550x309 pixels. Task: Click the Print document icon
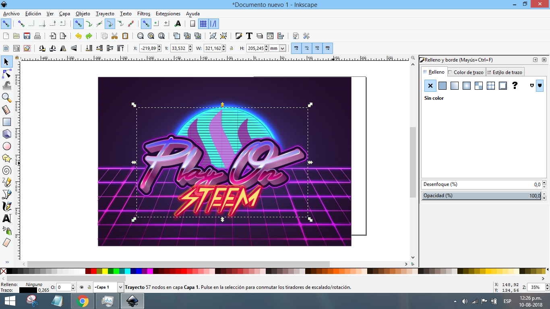37,36
